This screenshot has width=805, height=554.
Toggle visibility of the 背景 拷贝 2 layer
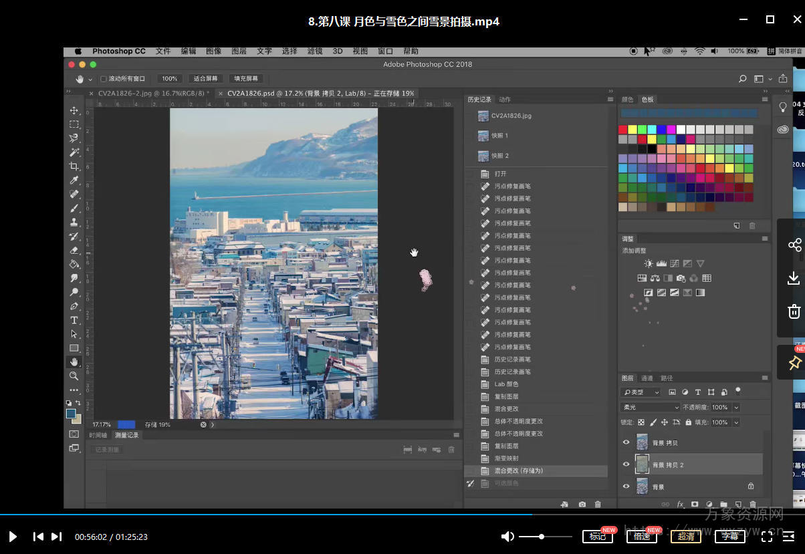click(x=626, y=464)
